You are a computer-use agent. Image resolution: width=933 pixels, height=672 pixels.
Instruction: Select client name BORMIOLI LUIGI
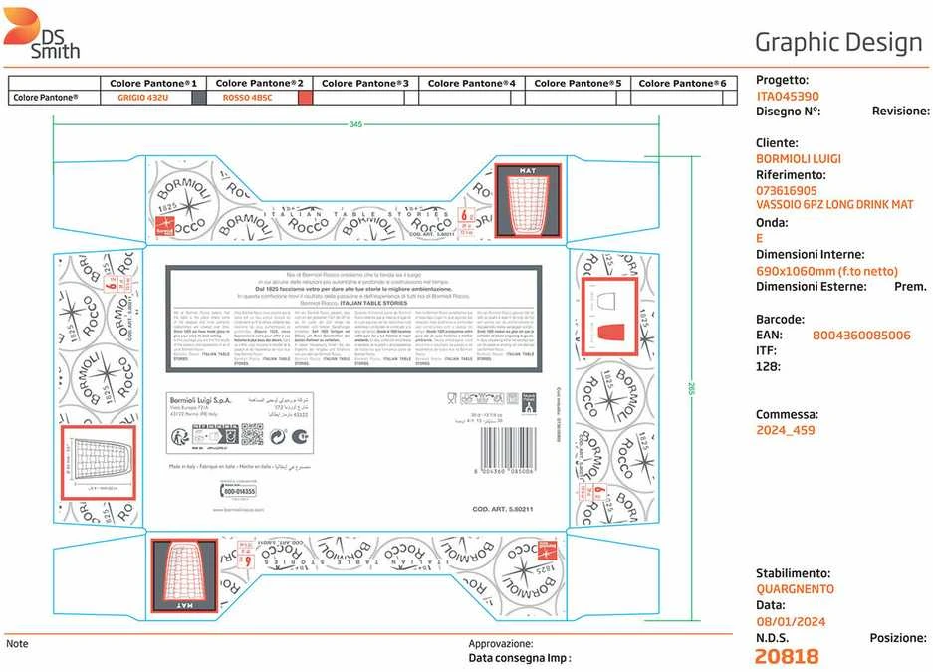pyautogui.click(x=799, y=158)
